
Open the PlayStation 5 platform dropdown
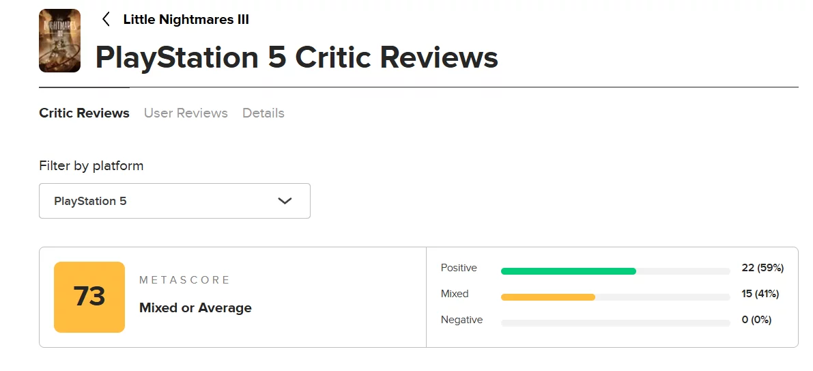[174, 201]
